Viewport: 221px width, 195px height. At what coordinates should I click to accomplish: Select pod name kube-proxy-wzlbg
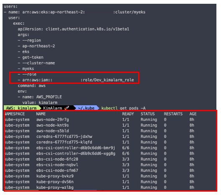point(55,187)
